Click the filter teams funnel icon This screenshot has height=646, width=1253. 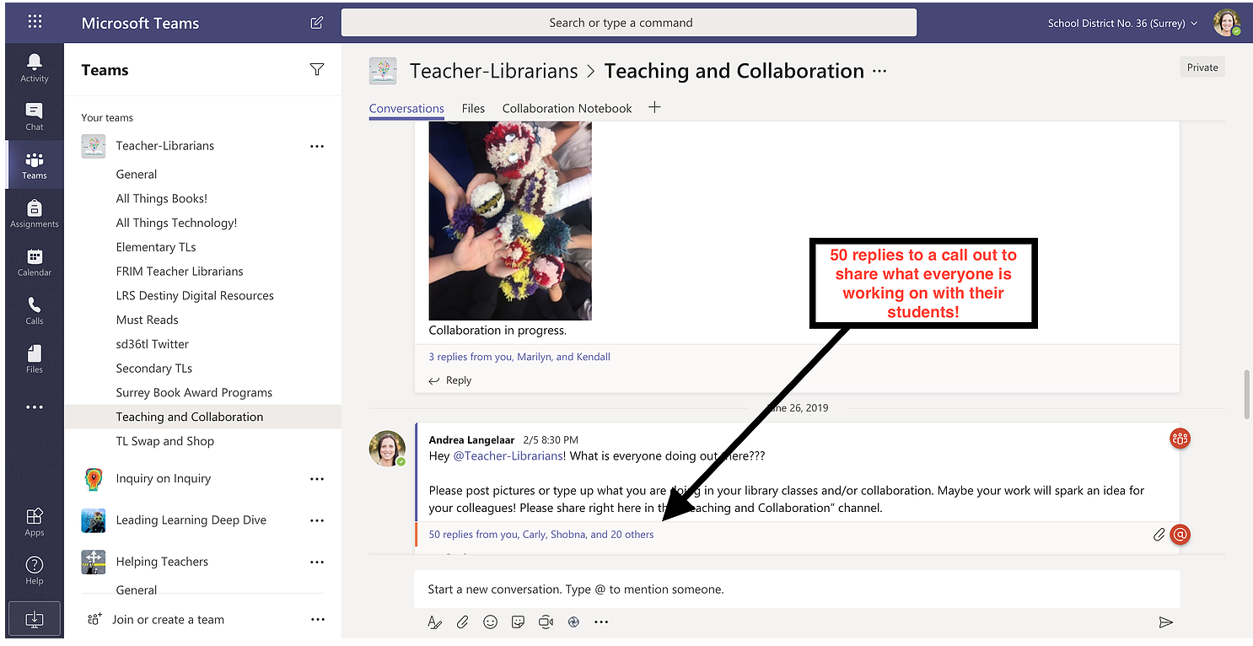click(x=317, y=69)
